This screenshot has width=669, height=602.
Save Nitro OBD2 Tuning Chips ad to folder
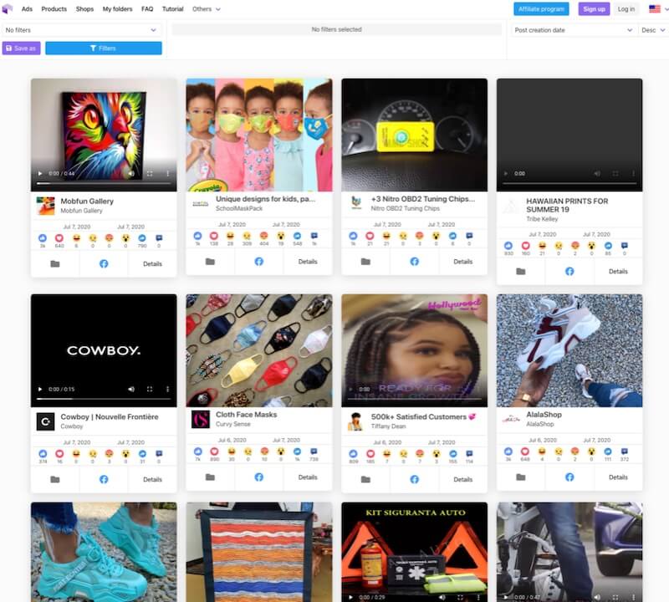[365, 262]
